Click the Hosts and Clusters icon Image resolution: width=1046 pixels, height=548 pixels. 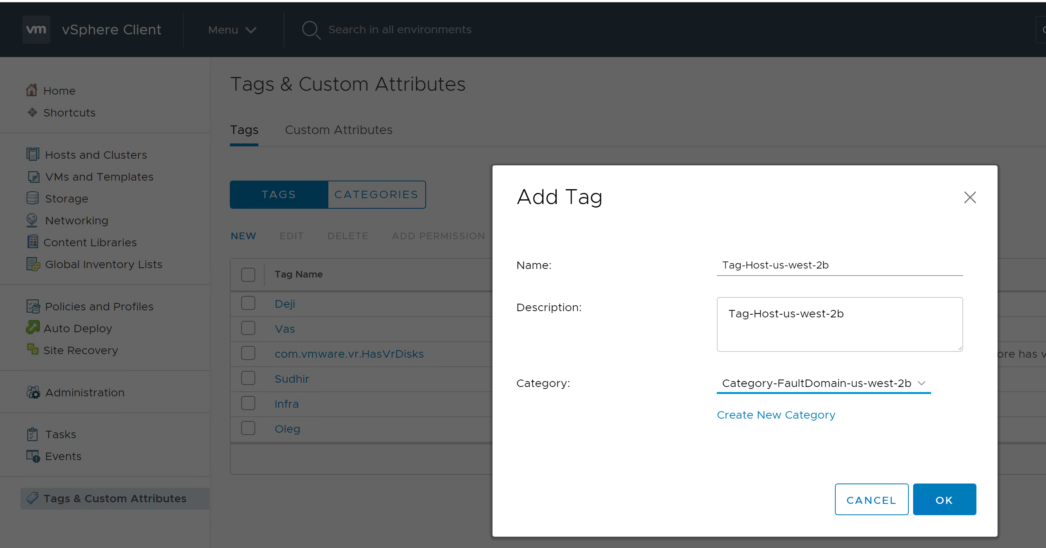pos(32,154)
